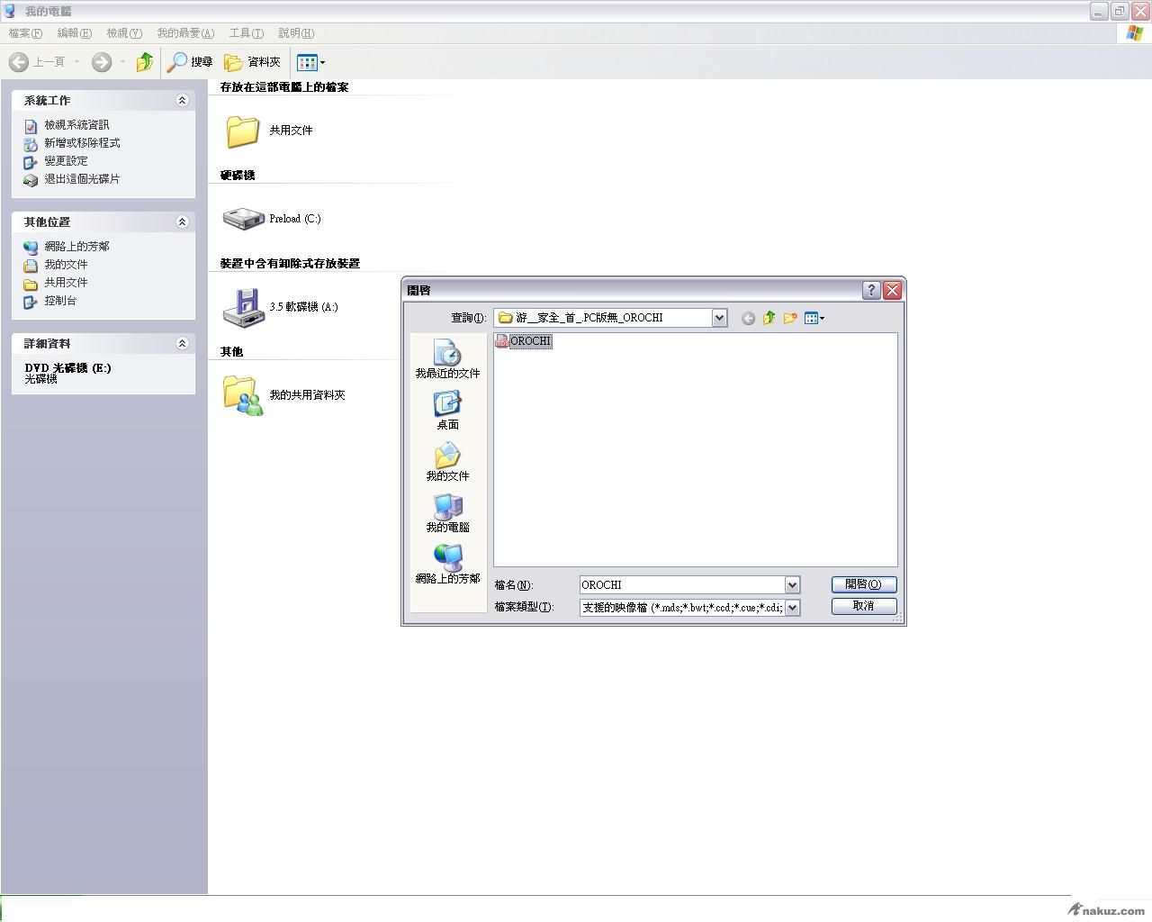Open the 工具 menu

coord(246,33)
